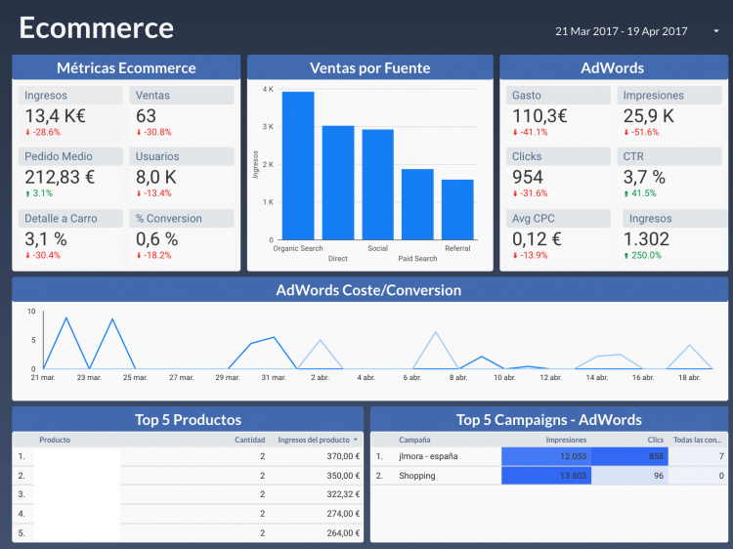
Task: Click the Producto column header
Action: 55,440
